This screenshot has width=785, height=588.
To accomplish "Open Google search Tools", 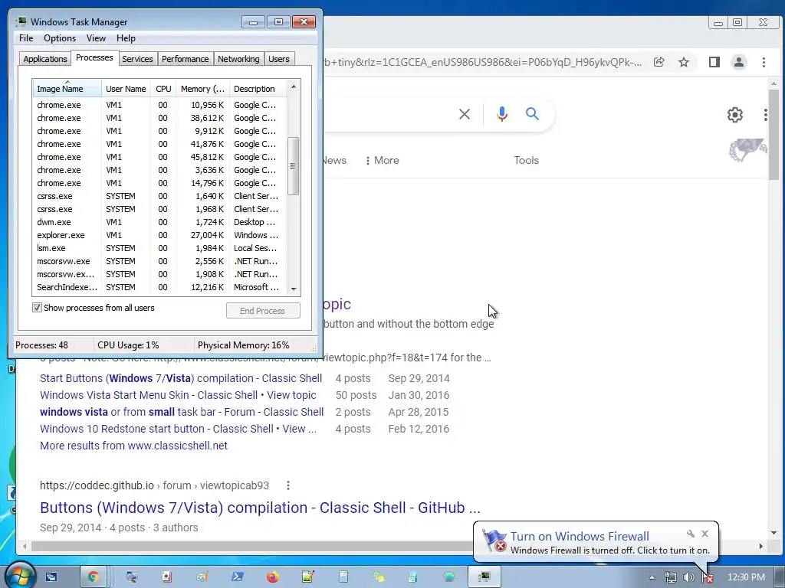I will point(526,161).
